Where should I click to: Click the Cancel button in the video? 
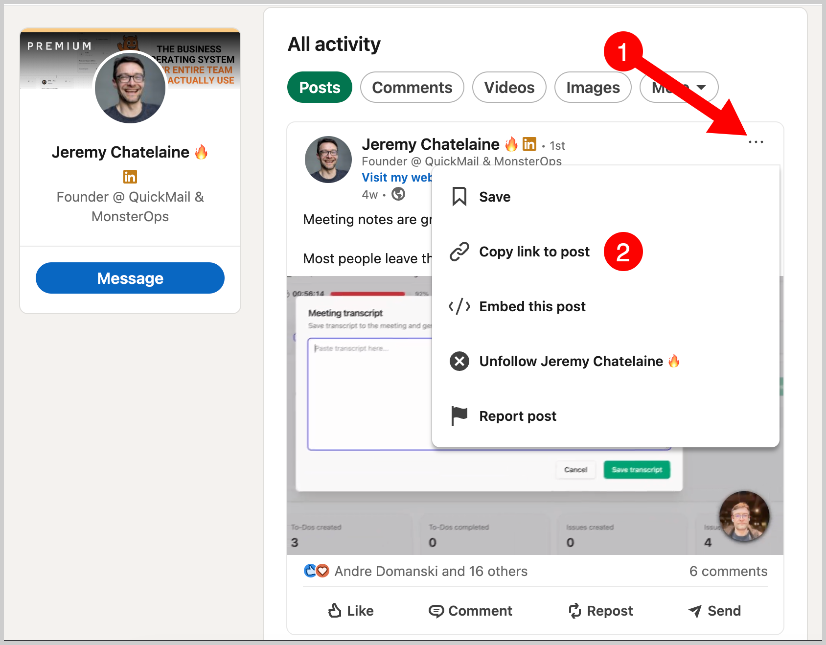click(575, 470)
